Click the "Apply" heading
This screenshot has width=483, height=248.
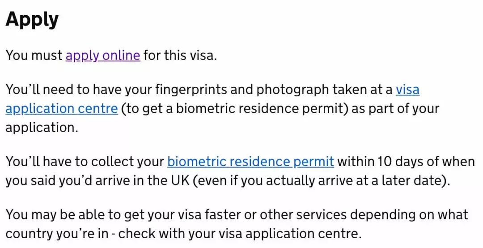(32, 20)
